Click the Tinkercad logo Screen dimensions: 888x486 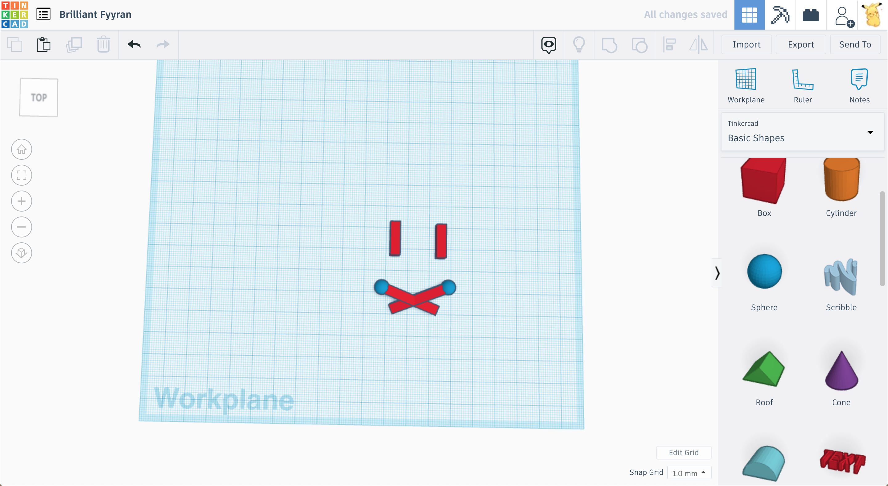tap(14, 14)
